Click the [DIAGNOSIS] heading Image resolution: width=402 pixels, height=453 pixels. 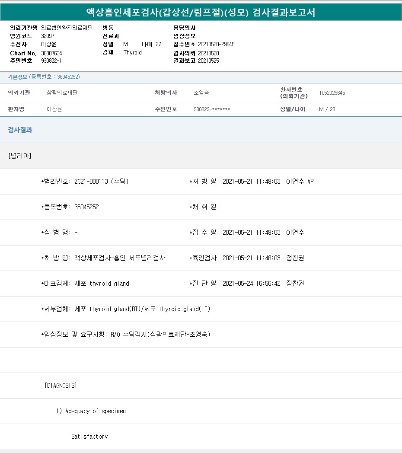(x=61, y=386)
